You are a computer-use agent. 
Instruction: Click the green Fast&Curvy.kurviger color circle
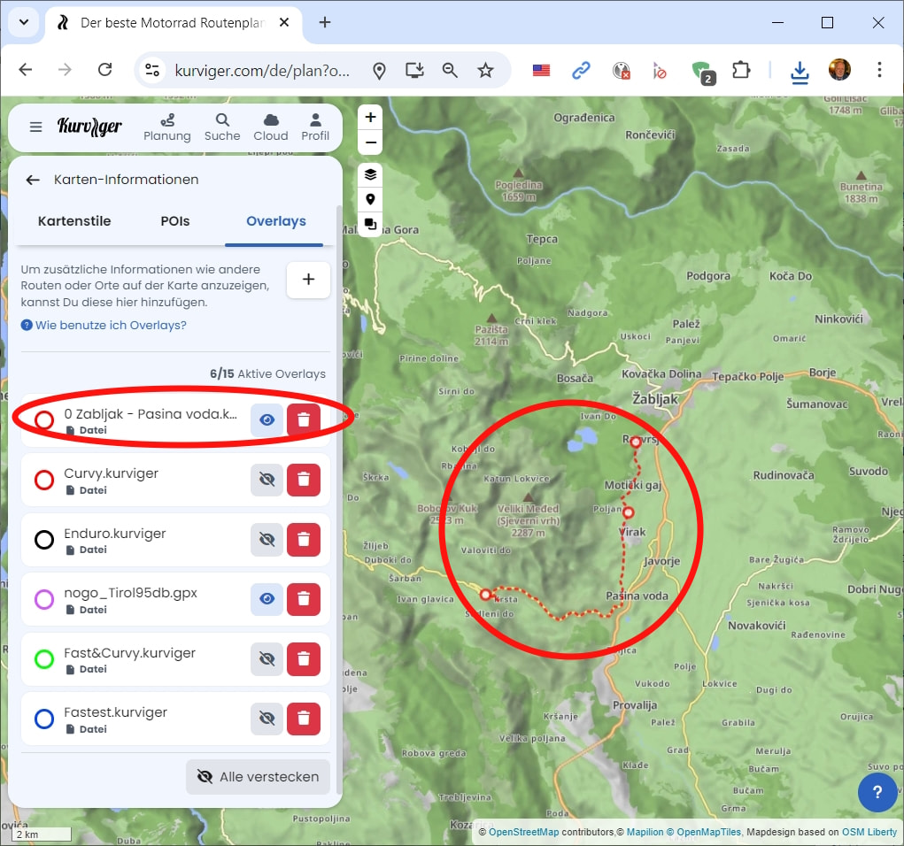coord(44,659)
